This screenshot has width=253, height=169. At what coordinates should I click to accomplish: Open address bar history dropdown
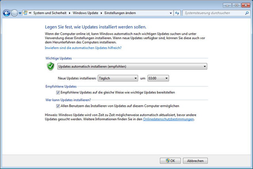pos(171,13)
